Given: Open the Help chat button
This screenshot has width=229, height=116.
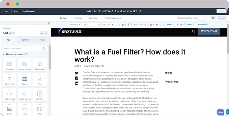Looking at the screenshot, I should 220,112.
